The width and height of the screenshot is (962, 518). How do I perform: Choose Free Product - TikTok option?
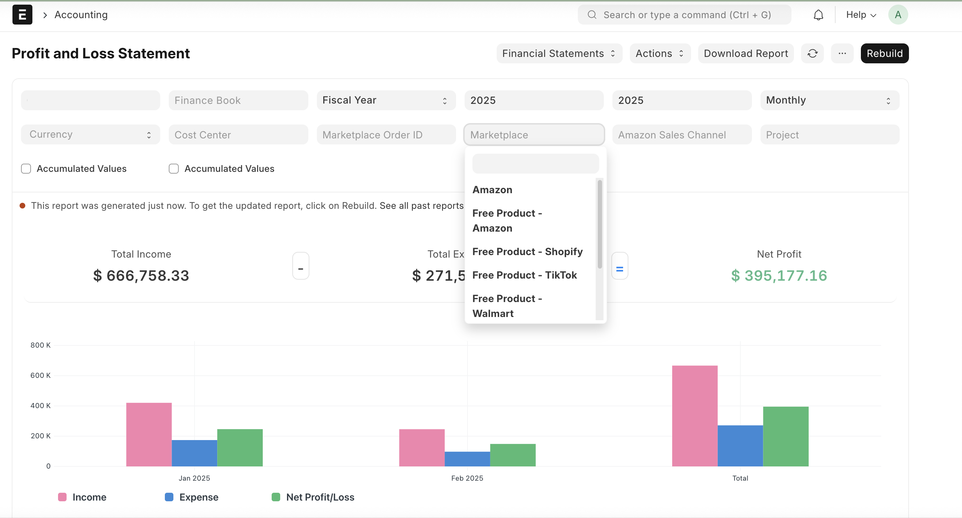pos(524,275)
